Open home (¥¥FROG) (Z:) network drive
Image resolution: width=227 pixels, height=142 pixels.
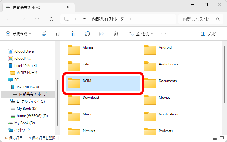(x=32, y=116)
